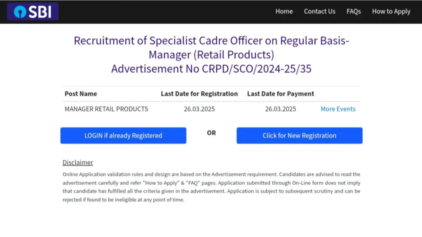
Task: Click the Manager (Retail Products) subtitle line
Action: [x=211, y=55]
